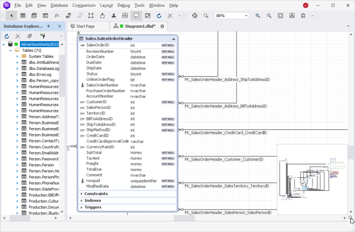Screen dimensions: 355x232
Task: Click the zoom in magnifier icon
Action: (x=258, y=16)
